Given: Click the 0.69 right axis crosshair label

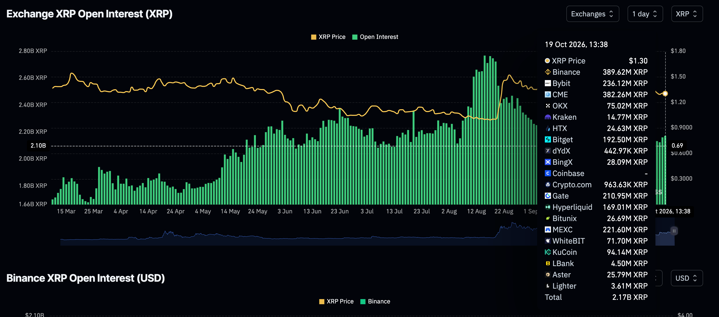Looking at the screenshot, I should click(677, 146).
